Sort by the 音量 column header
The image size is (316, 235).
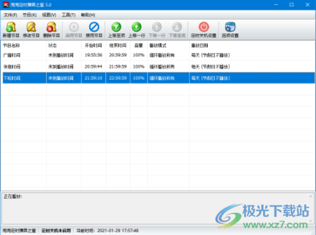pyautogui.click(x=138, y=45)
